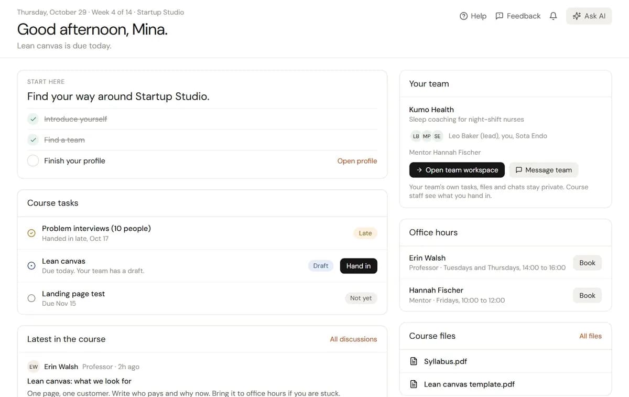The height and width of the screenshot is (397, 629).
Task: Open the Feedback form
Action: (x=518, y=16)
